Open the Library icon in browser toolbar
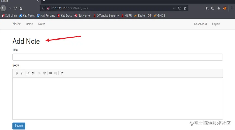 [x=207, y=8]
